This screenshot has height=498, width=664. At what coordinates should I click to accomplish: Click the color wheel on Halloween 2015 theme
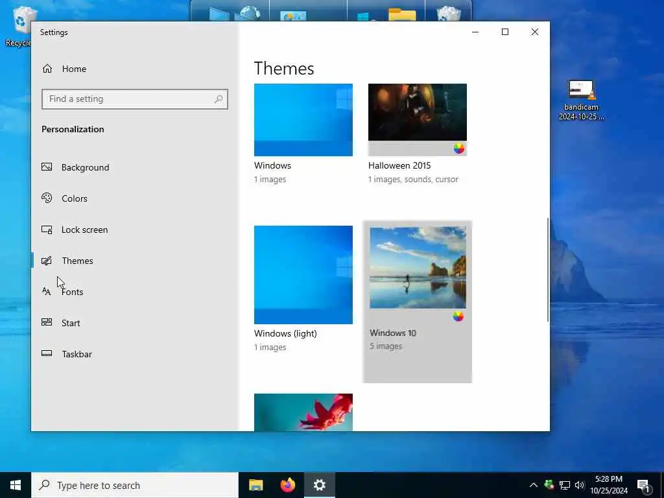coord(459,148)
